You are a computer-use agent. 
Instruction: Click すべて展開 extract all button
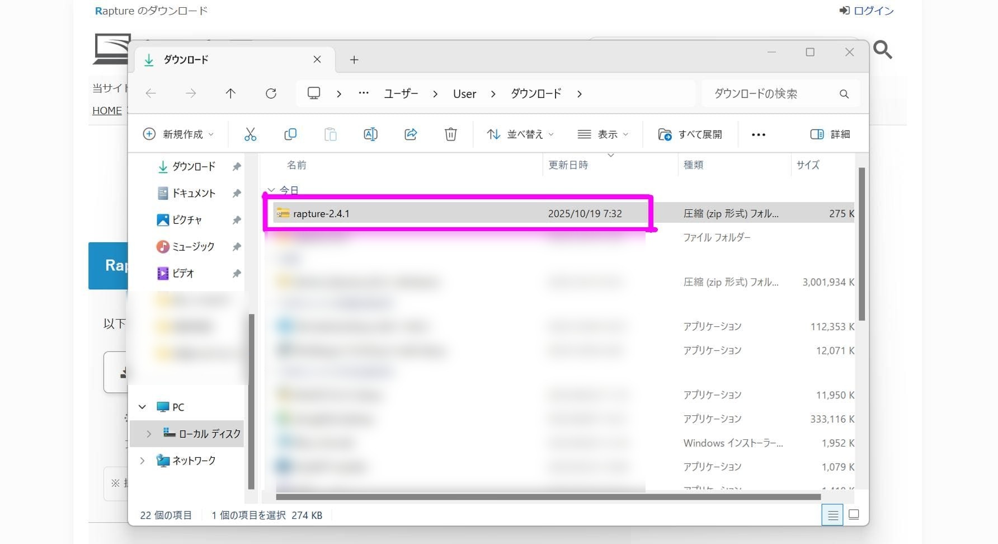point(690,134)
